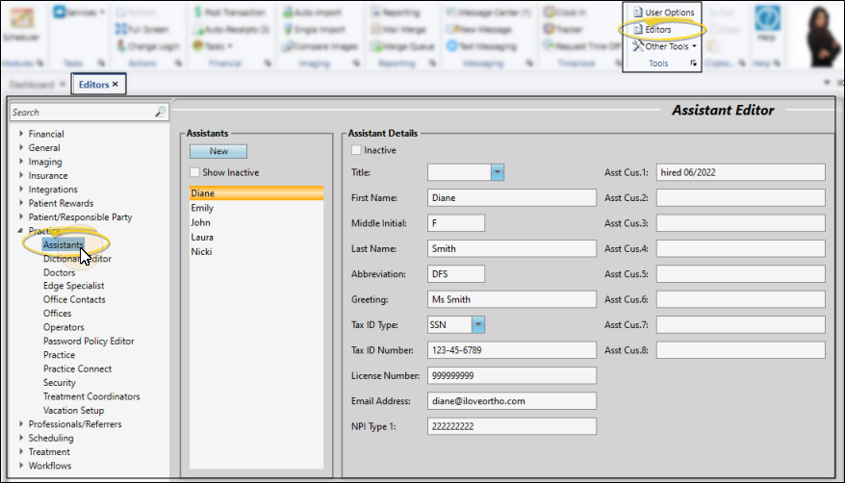Open Mail Merge in Reporting group
Image resolution: width=845 pixels, height=483 pixels.
click(398, 29)
